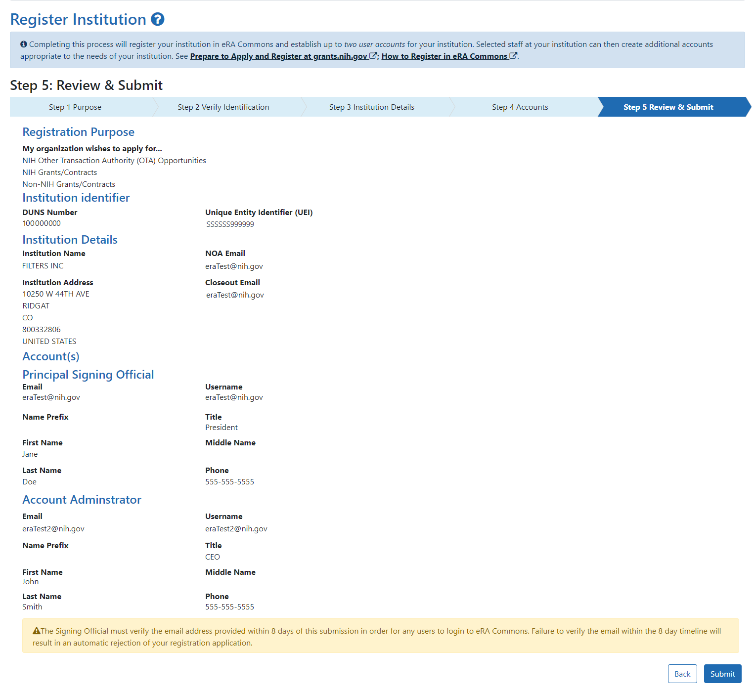Click external-link icon after Prepare to Apply link
The image size is (755, 691).
point(373,56)
